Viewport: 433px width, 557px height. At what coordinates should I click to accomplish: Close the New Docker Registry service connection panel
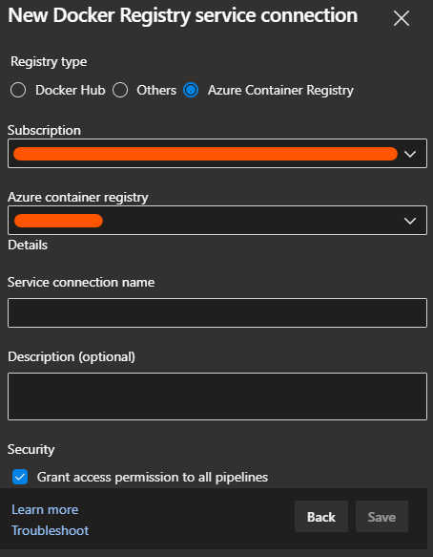pyautogui.click(x=402, y=18)
